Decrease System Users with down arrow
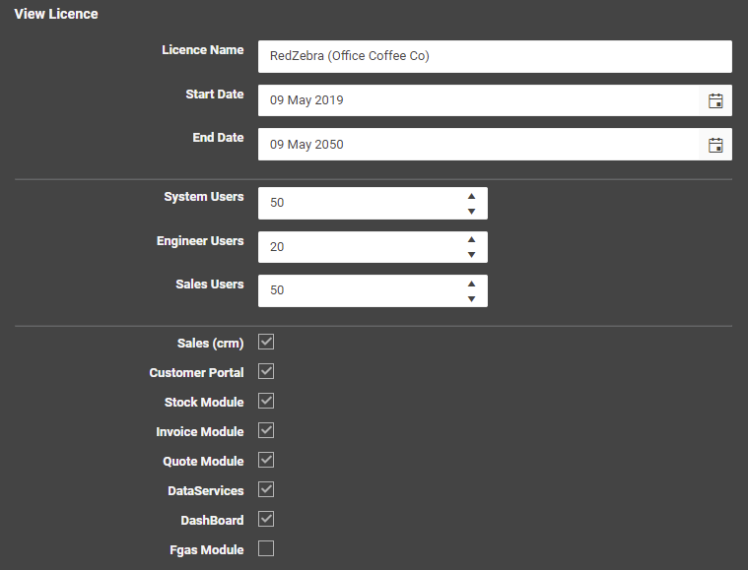Screen dimensions: 748x570 (471, 211)
